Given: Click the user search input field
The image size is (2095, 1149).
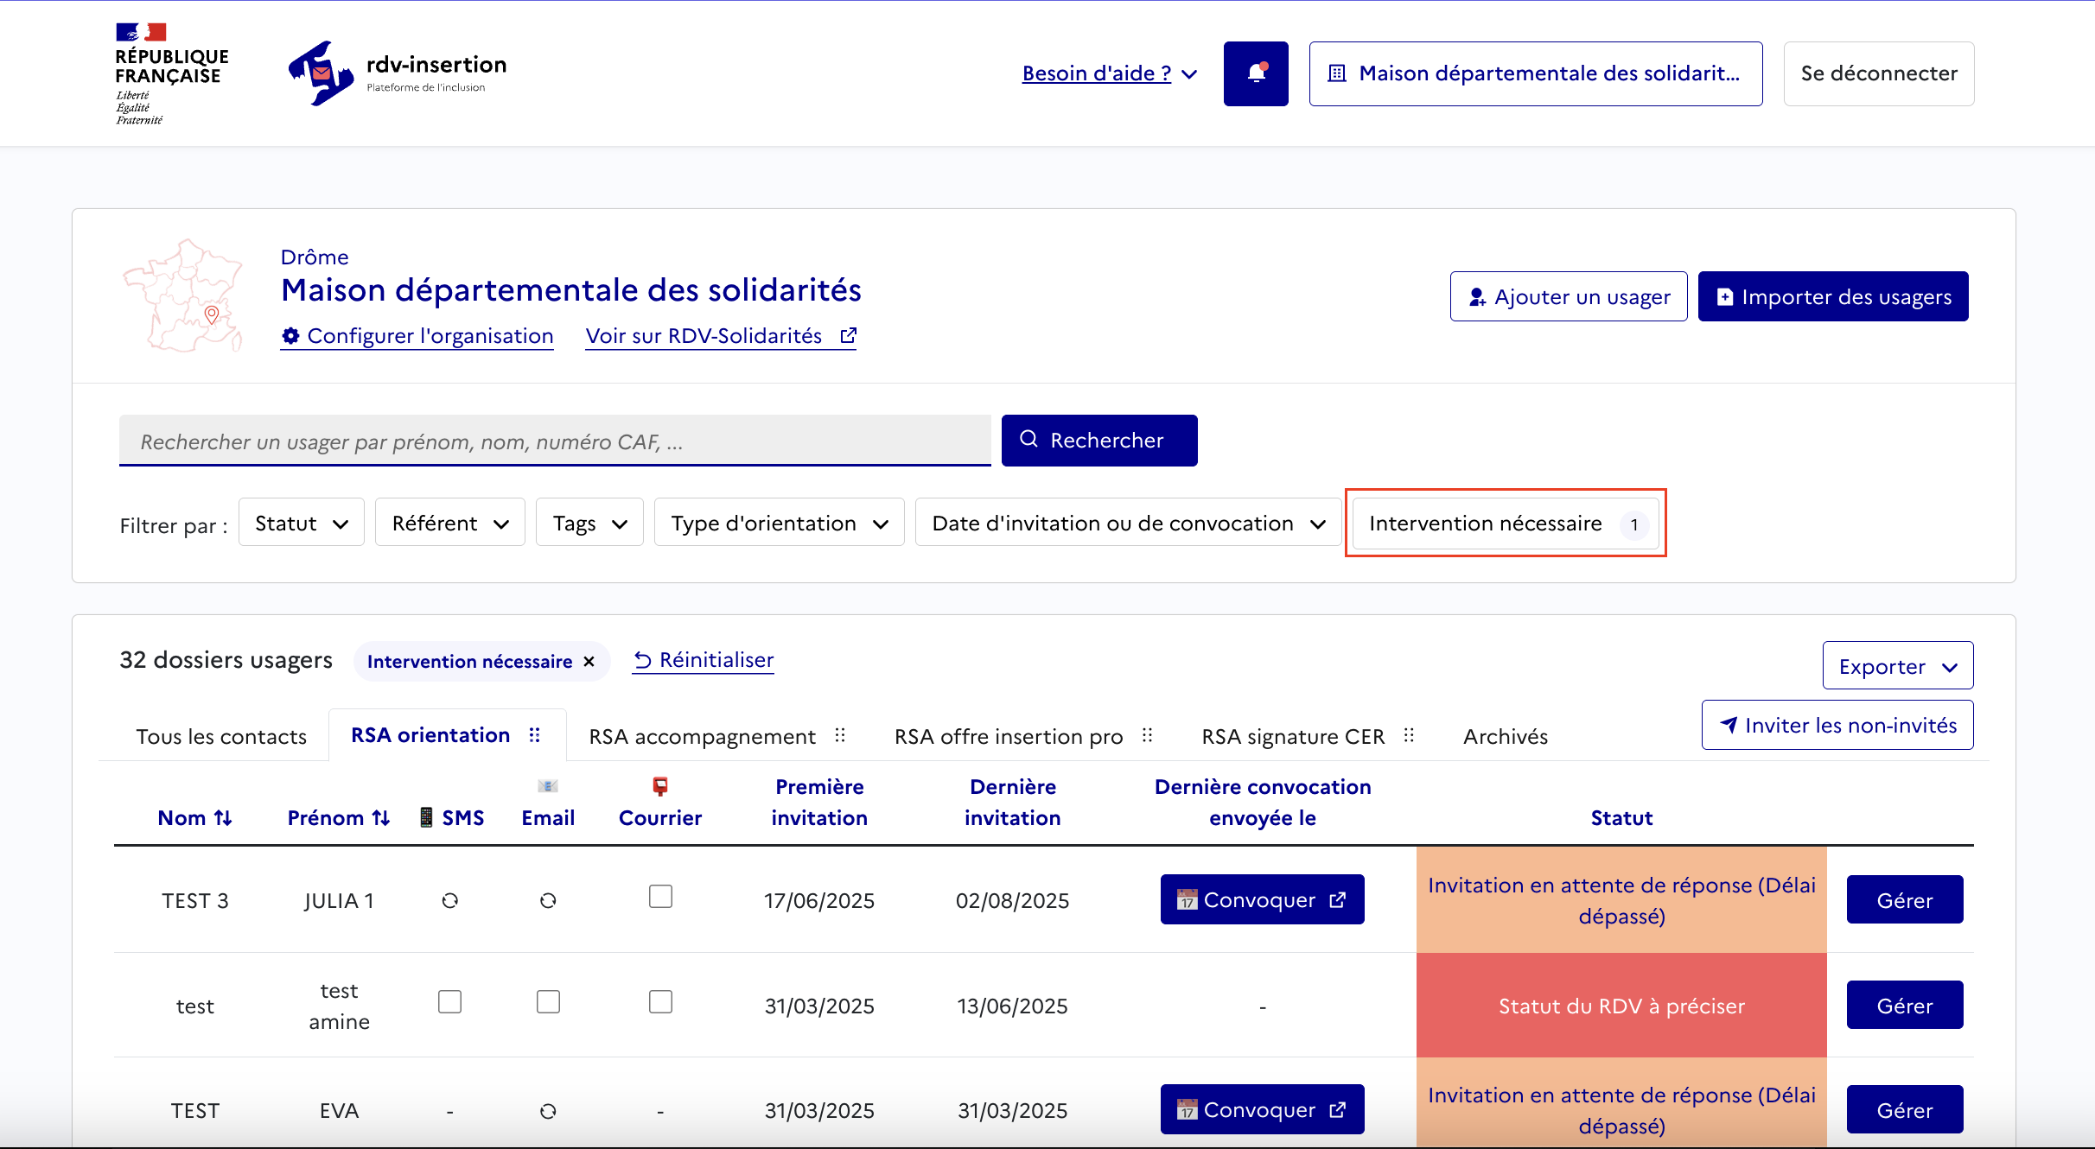Looking at the screenshot, I should click(x=554, y=441).
